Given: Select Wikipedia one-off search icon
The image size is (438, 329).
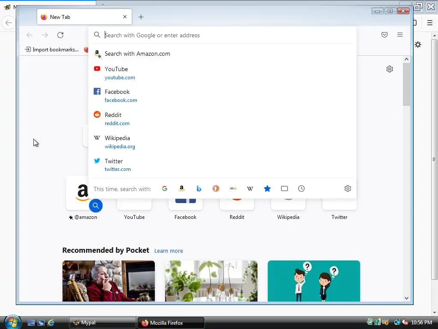Looking at the screenshot, I should point(250,188).
